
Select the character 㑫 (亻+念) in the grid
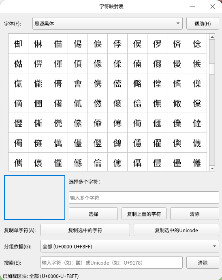pos(197,43)
